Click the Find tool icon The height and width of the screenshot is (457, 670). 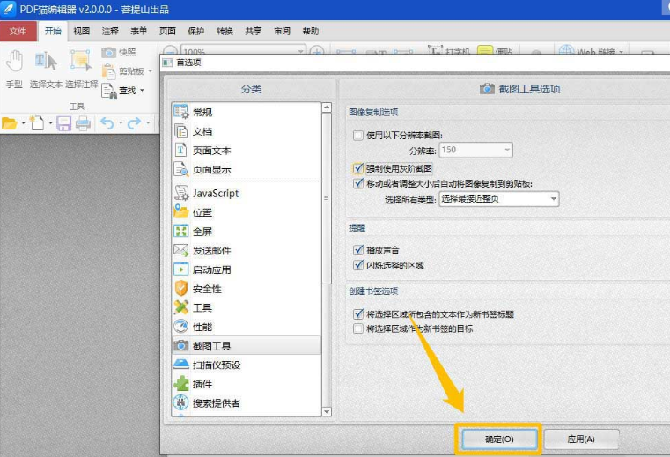point(109,91)
